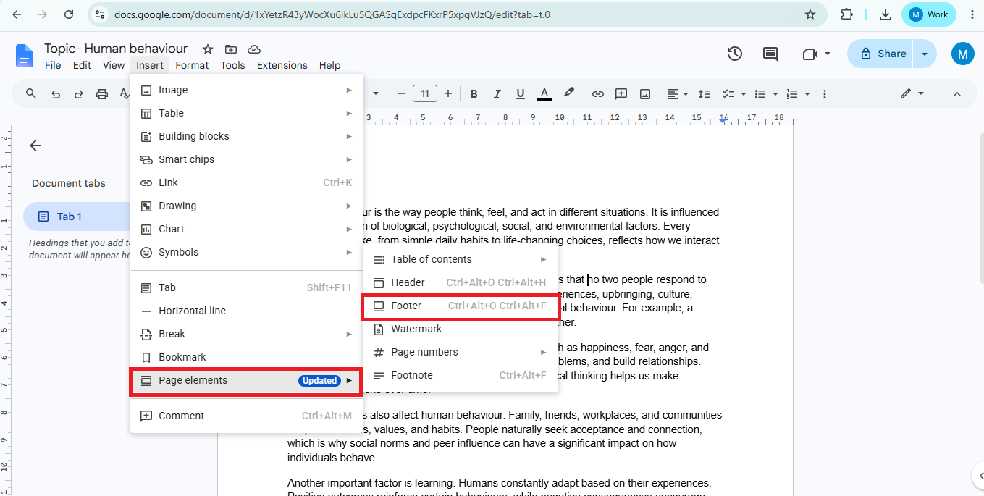
Task: Open the File menu
Action: [x=53, y=65]
